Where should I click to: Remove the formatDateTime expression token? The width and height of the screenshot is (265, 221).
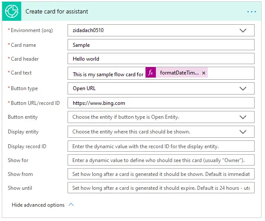[x=204, y=73]
